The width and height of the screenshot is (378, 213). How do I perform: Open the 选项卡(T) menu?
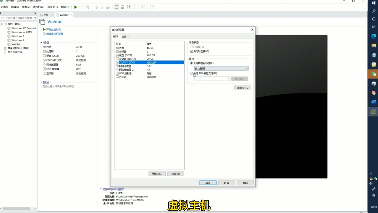[53, 7]
